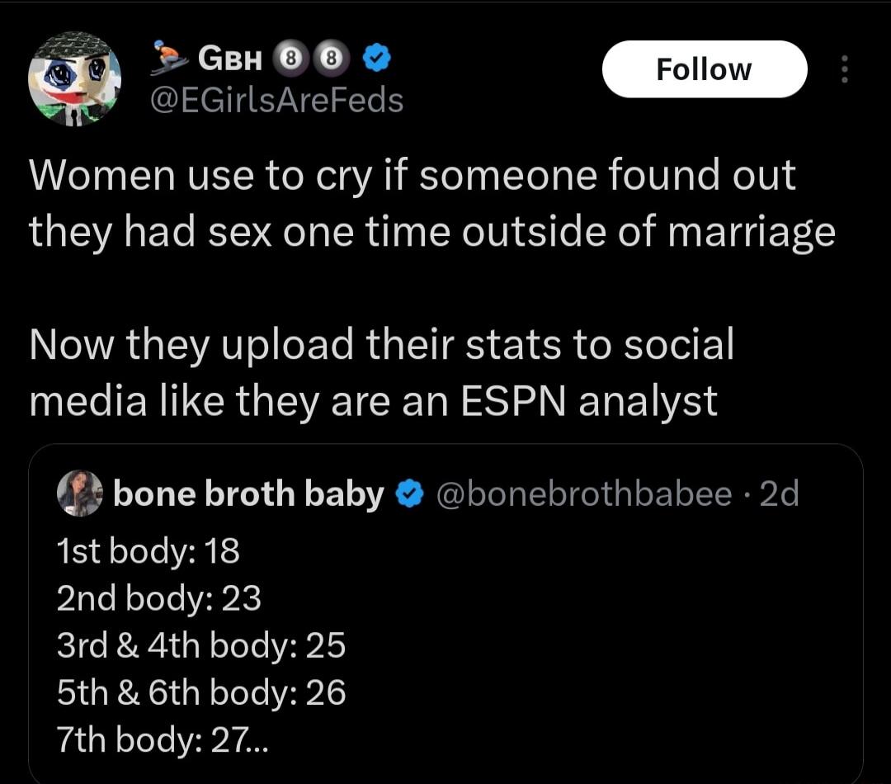
Task: Open bone broth baby's small avatar
Action: point(80,494)
